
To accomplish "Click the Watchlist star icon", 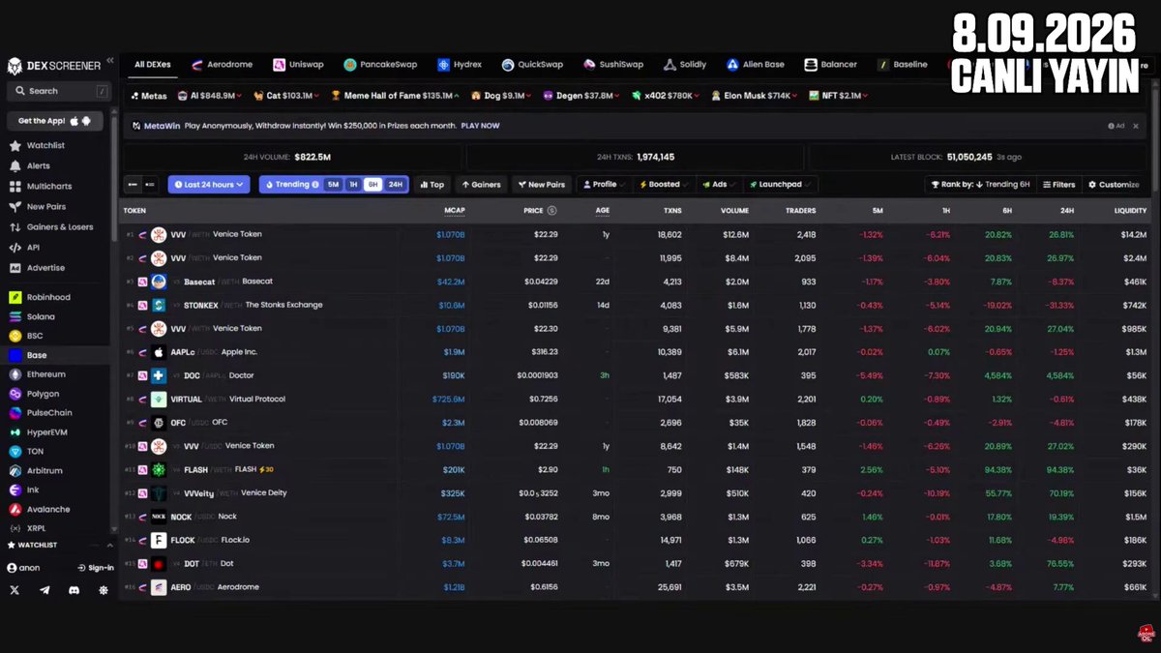I will click(15, 145).
